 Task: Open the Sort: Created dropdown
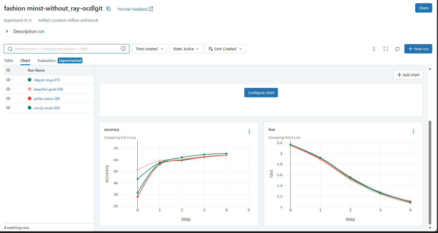click(225, 49)
